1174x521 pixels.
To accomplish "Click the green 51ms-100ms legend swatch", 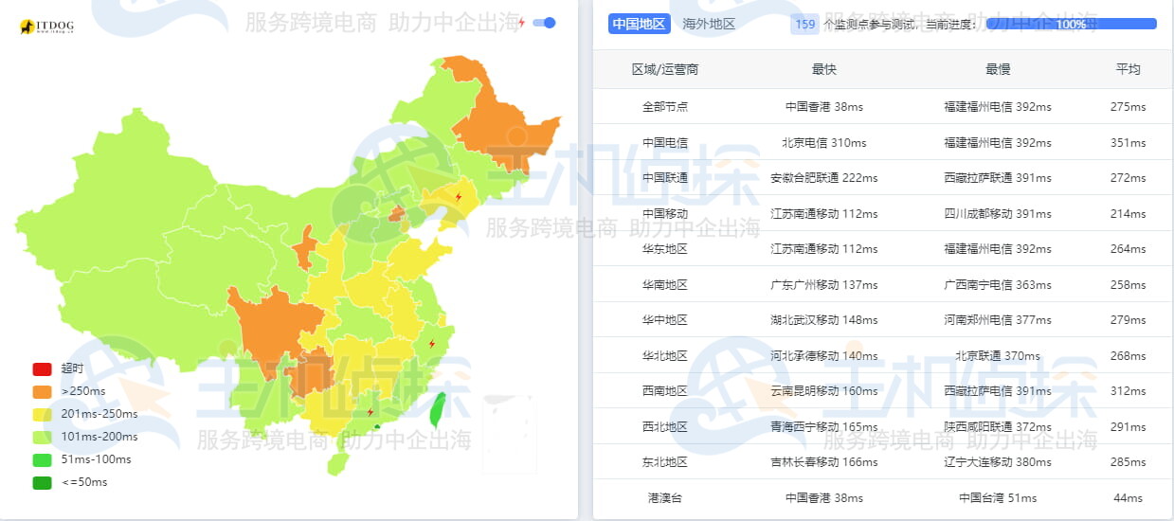I will 42,459.
